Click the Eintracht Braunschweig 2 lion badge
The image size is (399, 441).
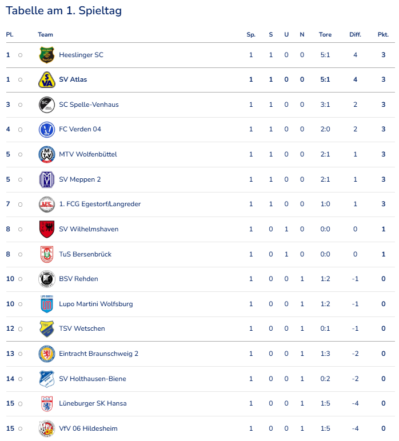point(47,354)
